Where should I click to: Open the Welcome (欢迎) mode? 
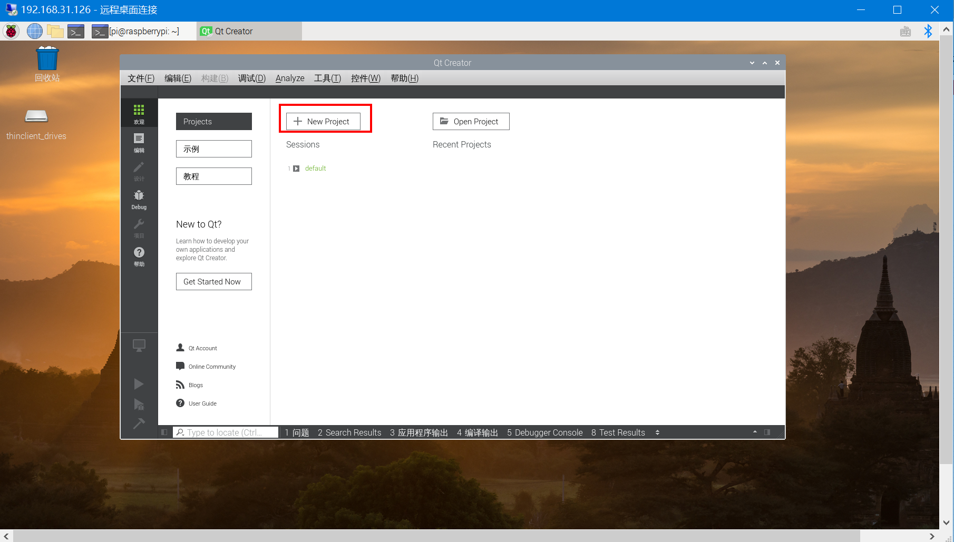139,113
